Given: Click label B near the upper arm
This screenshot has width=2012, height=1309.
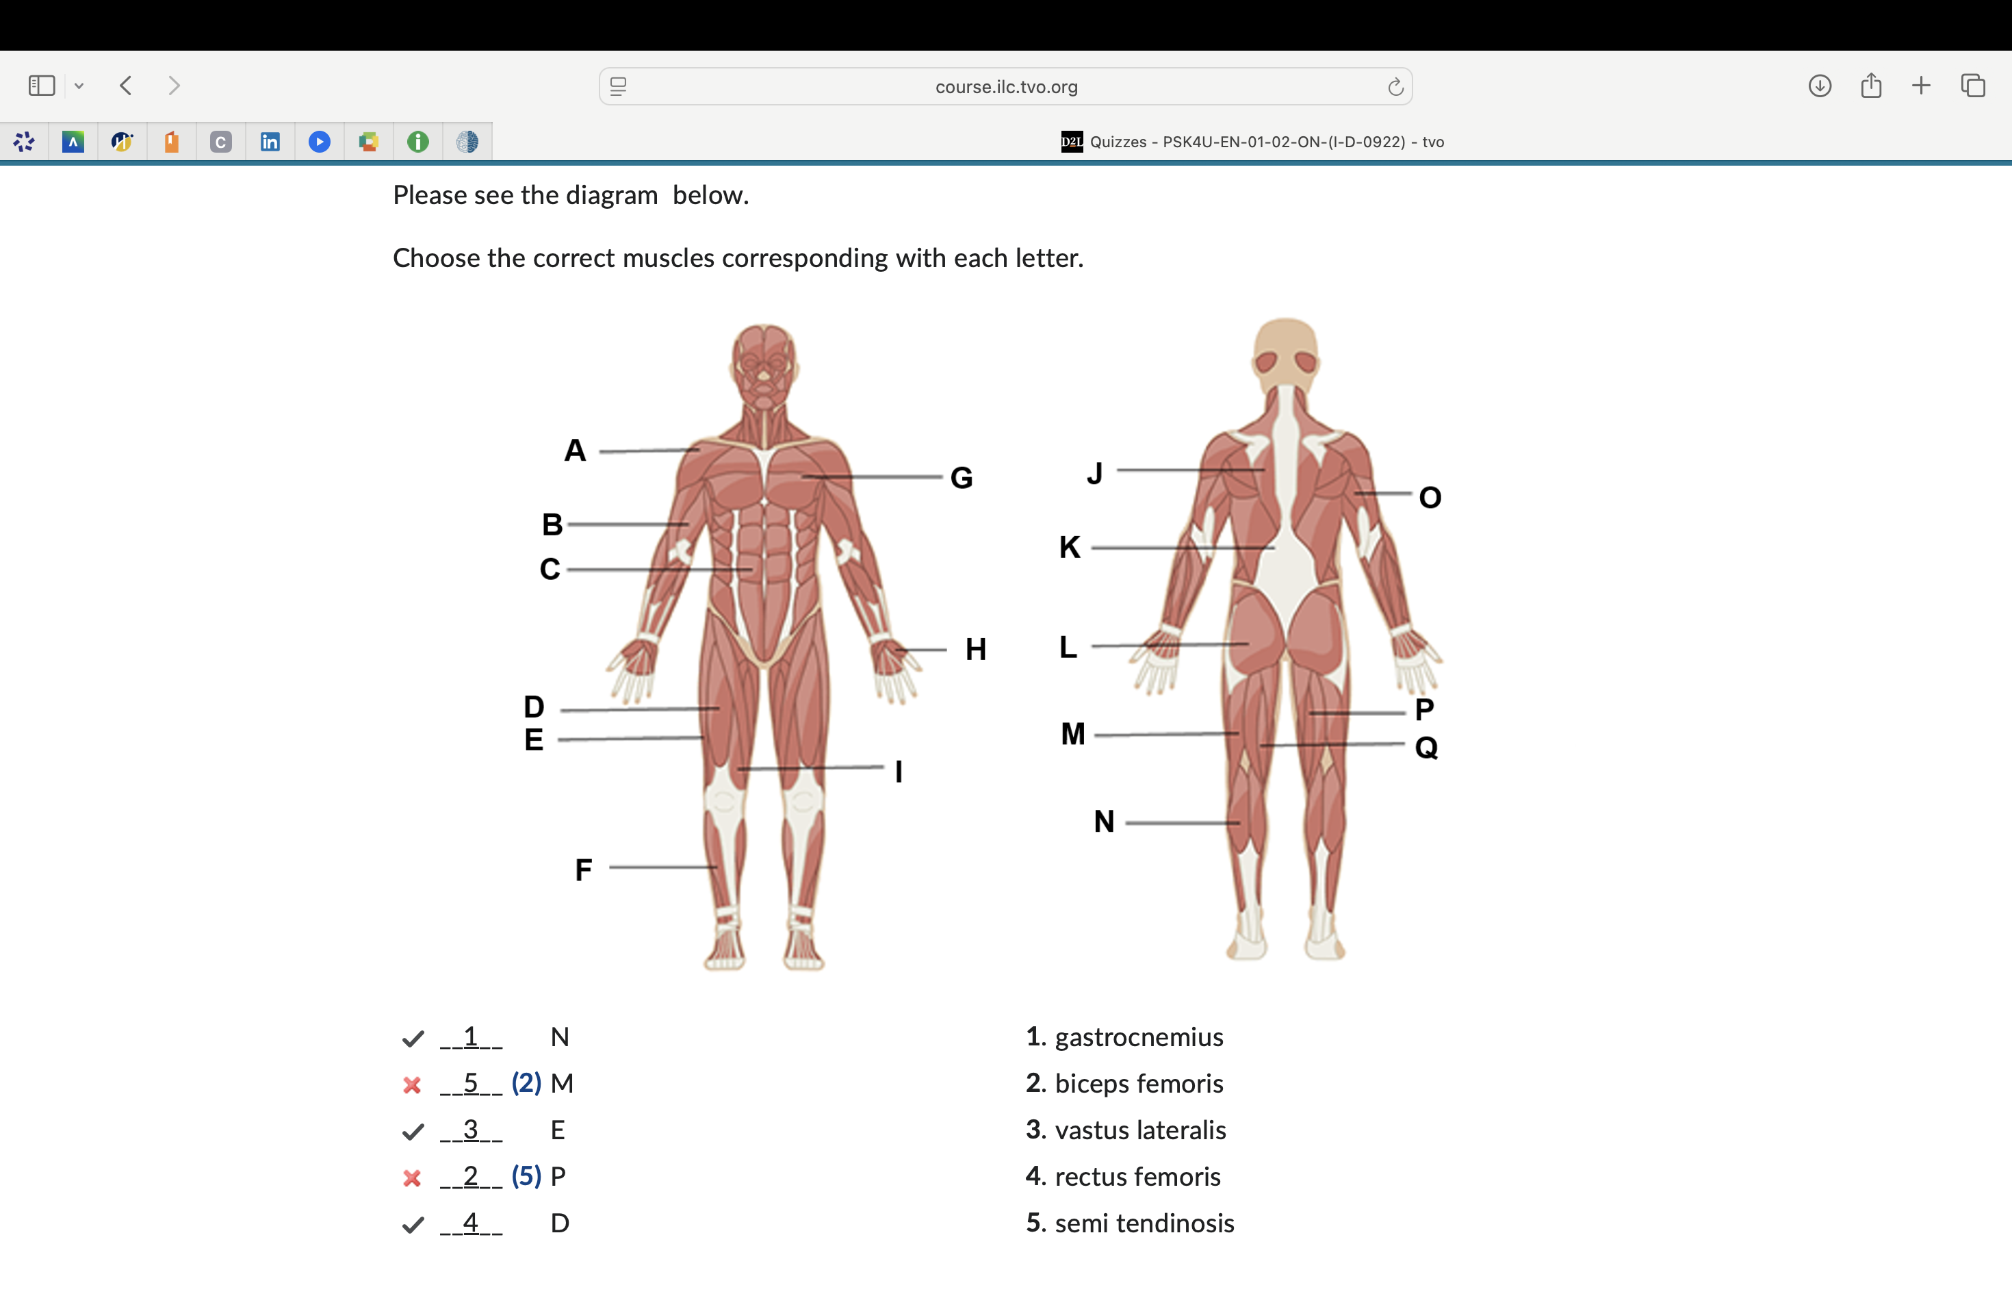Looking at the screenshot, I should tap(552, 525).
